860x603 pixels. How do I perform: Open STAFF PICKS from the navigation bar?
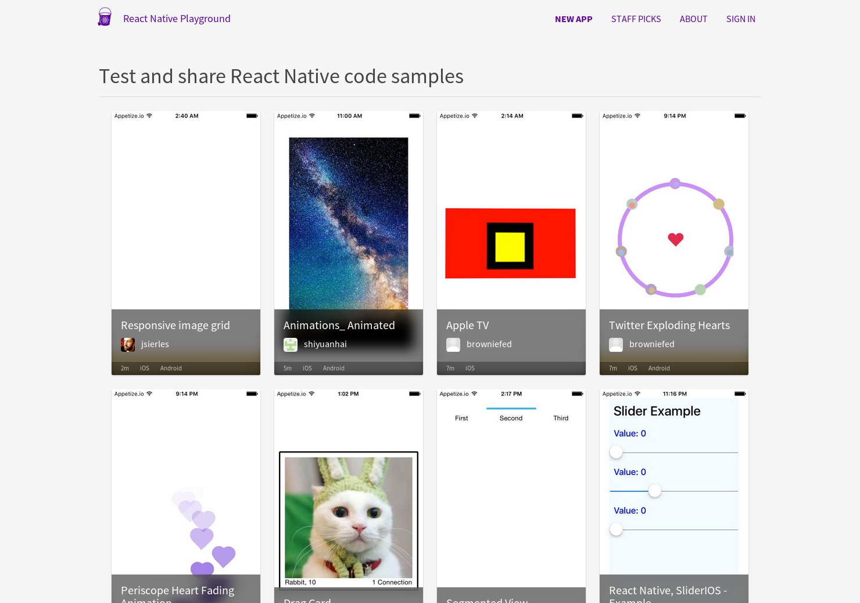(x=636, y=19)
